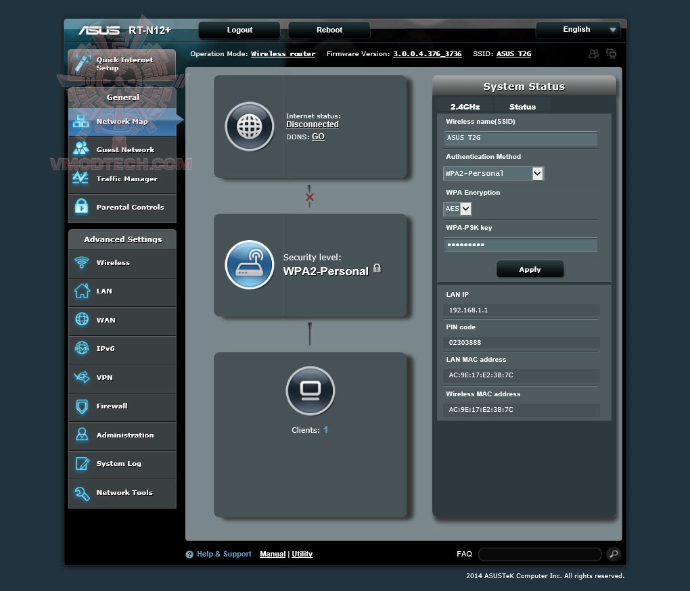Click the users icon in top bar

[594, 53]
